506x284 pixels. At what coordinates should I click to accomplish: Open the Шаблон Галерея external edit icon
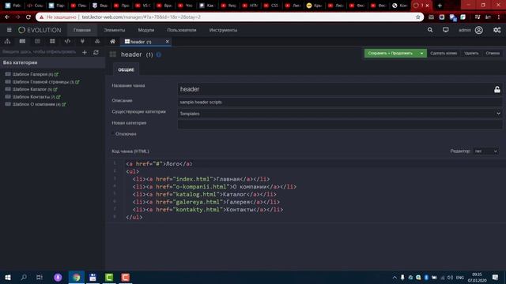tap(56, 74)
